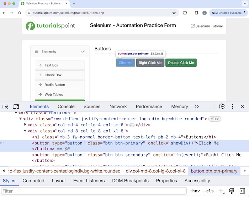Open DevTools settings gear

[x=222, y=106]
